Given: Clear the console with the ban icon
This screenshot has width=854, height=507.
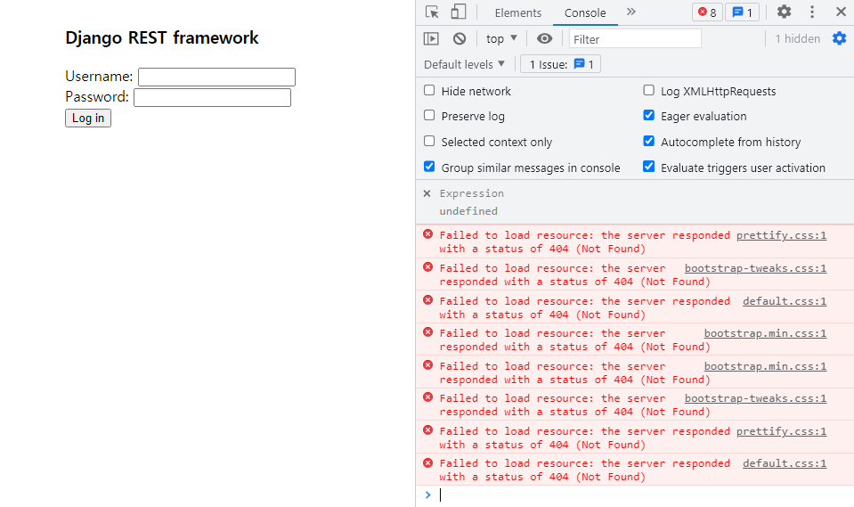Looking at the screenshot, I should click(460, 38).
